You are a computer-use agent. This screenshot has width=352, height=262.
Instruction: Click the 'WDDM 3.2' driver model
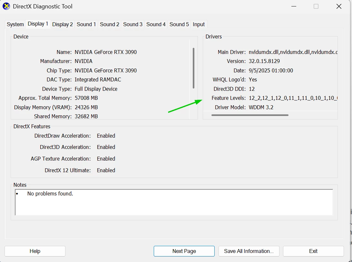tap(261, 107)
